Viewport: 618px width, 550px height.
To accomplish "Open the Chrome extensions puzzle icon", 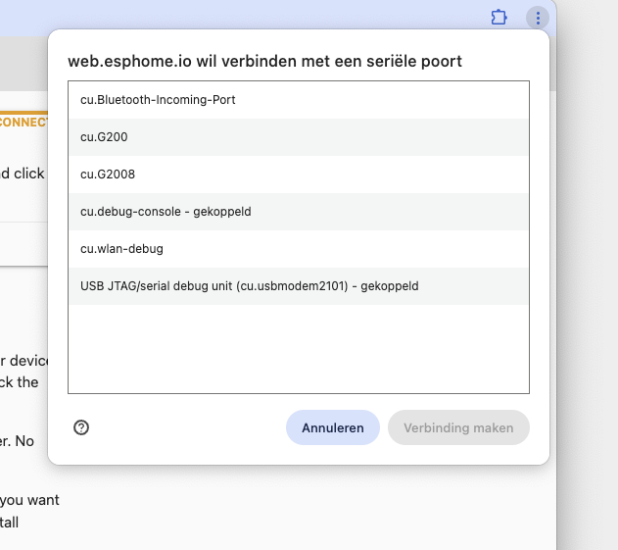I will 499,18.
